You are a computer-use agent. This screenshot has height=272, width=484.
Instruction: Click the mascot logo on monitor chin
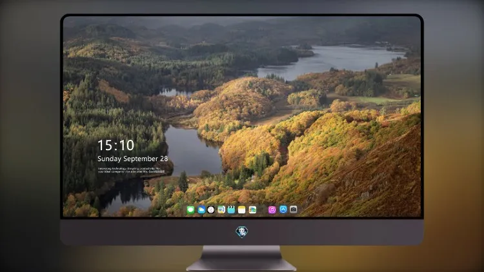pyautogui.click(x=242, y=231)
